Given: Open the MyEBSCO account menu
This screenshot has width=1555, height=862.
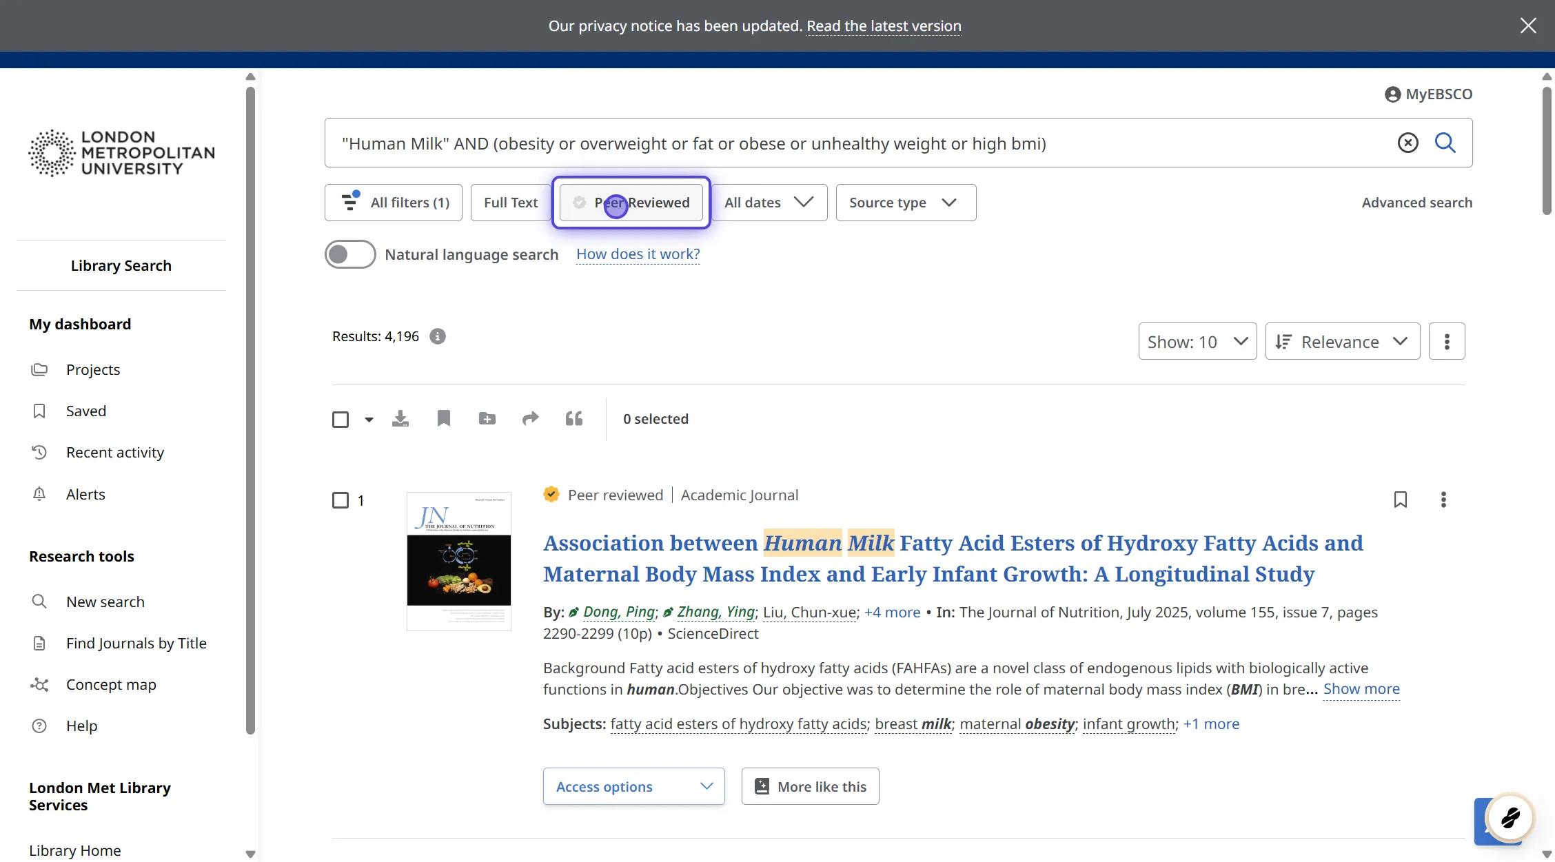Looking at the screenshot, I should tap(1428, 94).
